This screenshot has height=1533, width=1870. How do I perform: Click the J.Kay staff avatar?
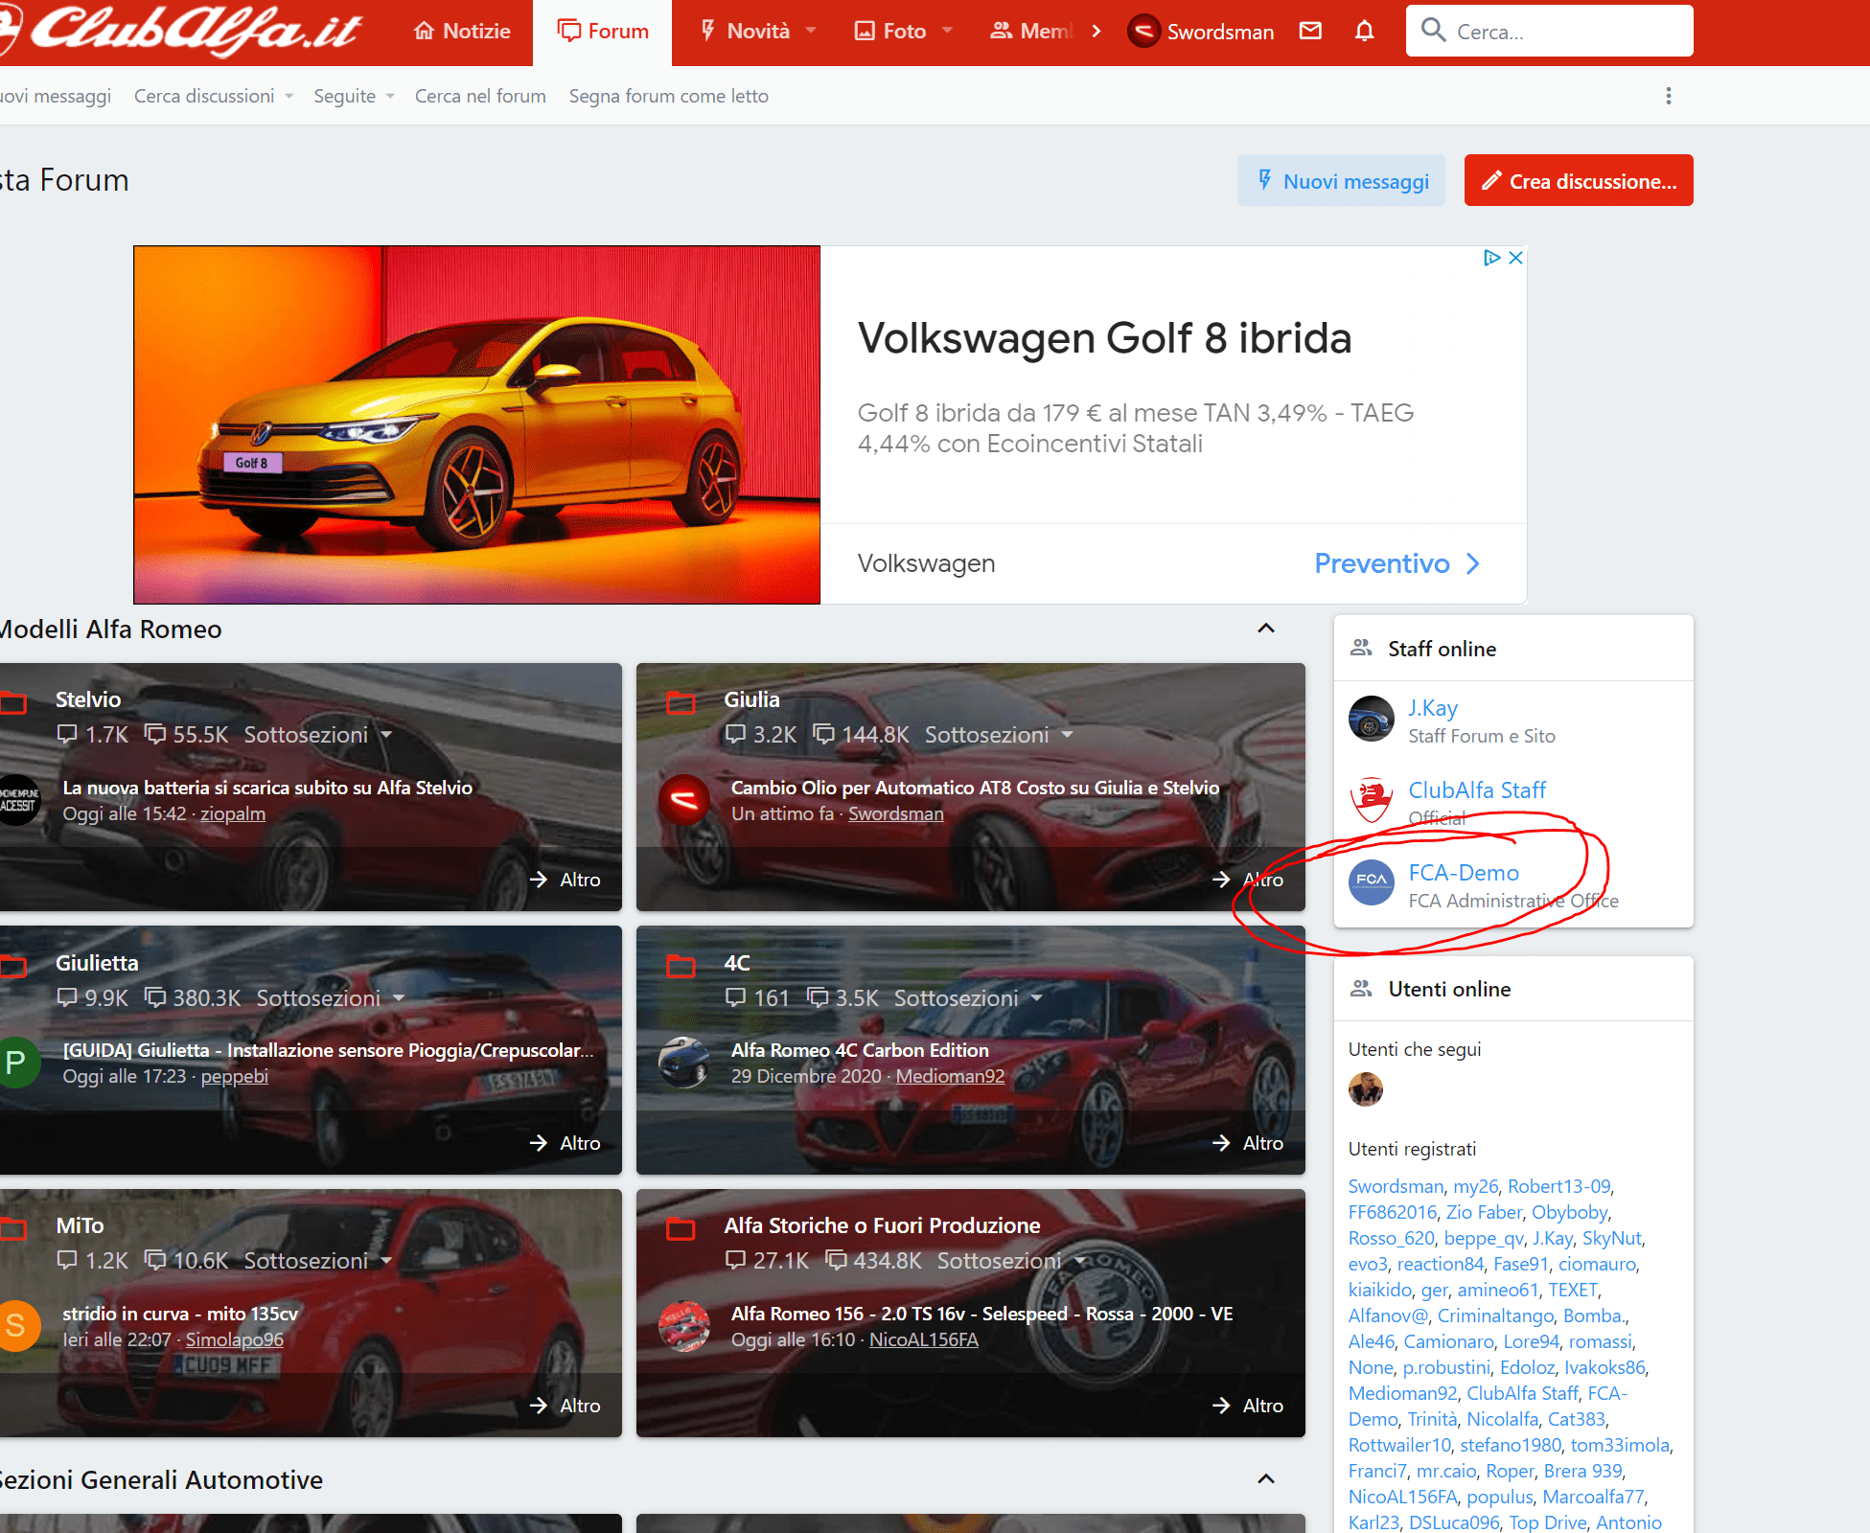click(1372, 719)
